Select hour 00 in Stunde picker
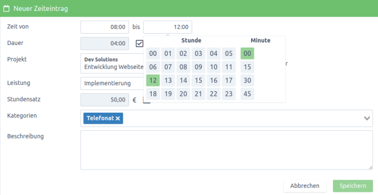This screenshot has height=195, width=378. [x=153, y=53]
